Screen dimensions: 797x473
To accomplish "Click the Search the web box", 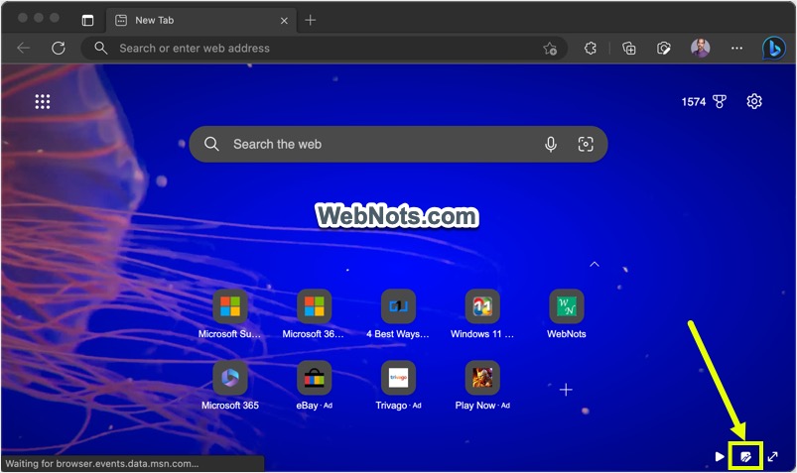I will coord(377,145).
